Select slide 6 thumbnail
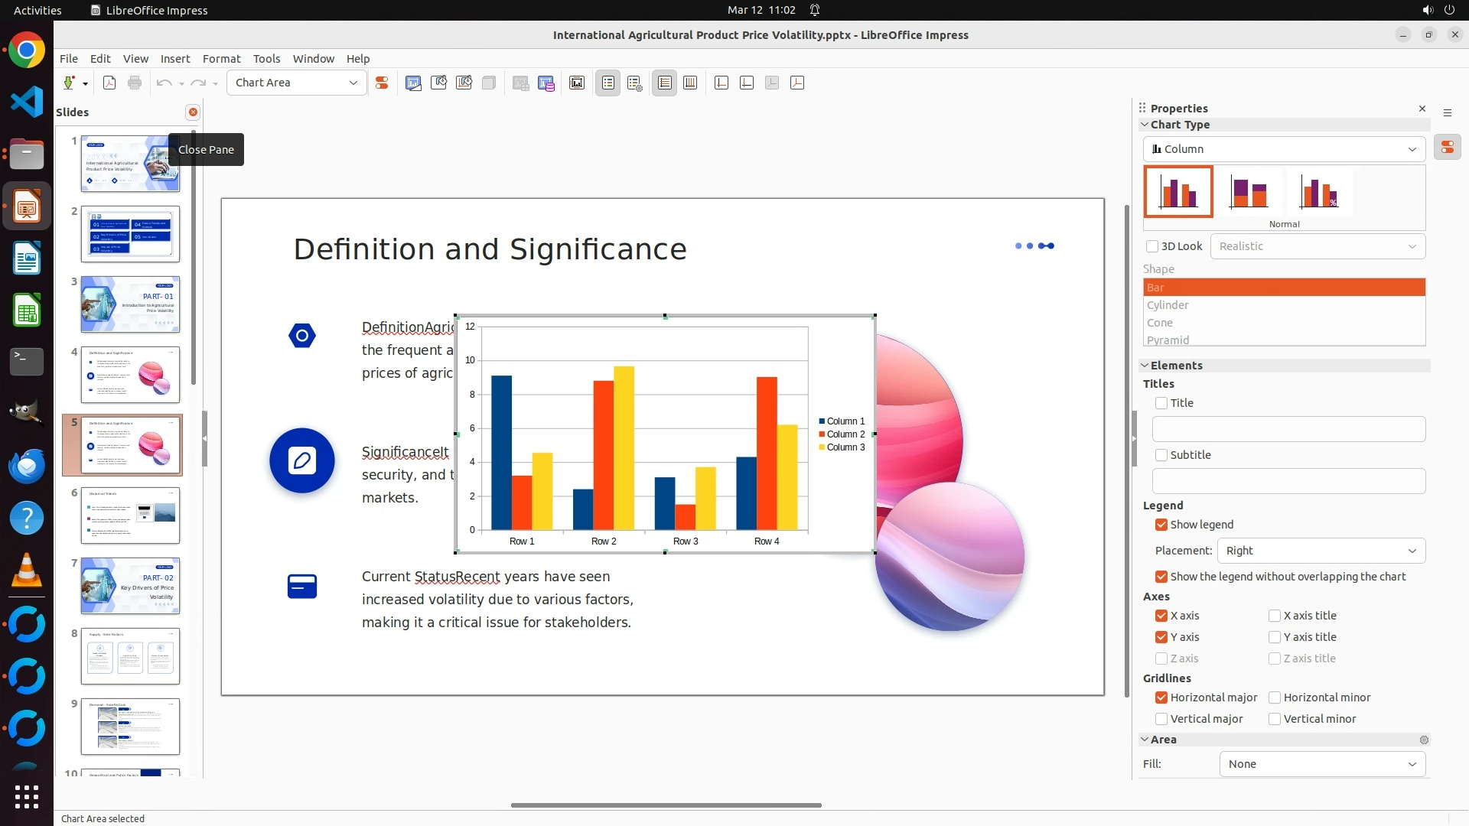 [130, 515]
